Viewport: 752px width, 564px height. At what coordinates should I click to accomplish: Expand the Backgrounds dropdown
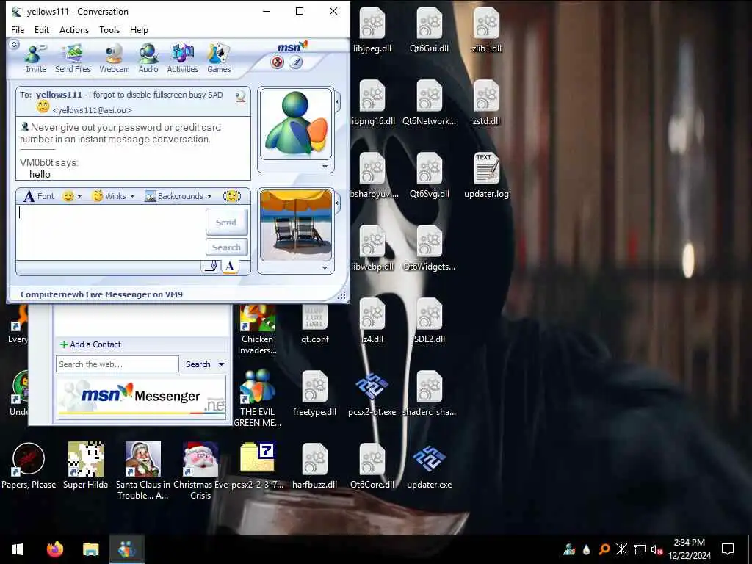tap(209, 197)
